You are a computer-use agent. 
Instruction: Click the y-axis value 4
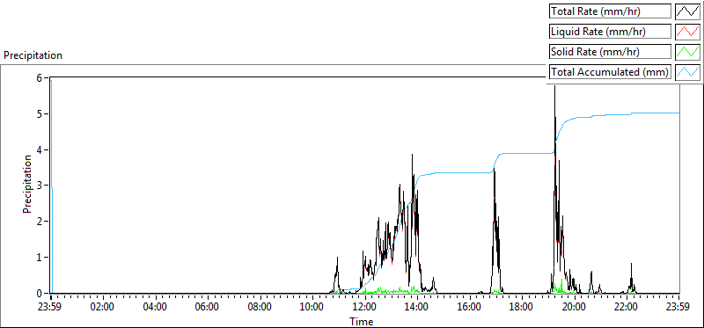pyautogui.click(x=39, y=149)
